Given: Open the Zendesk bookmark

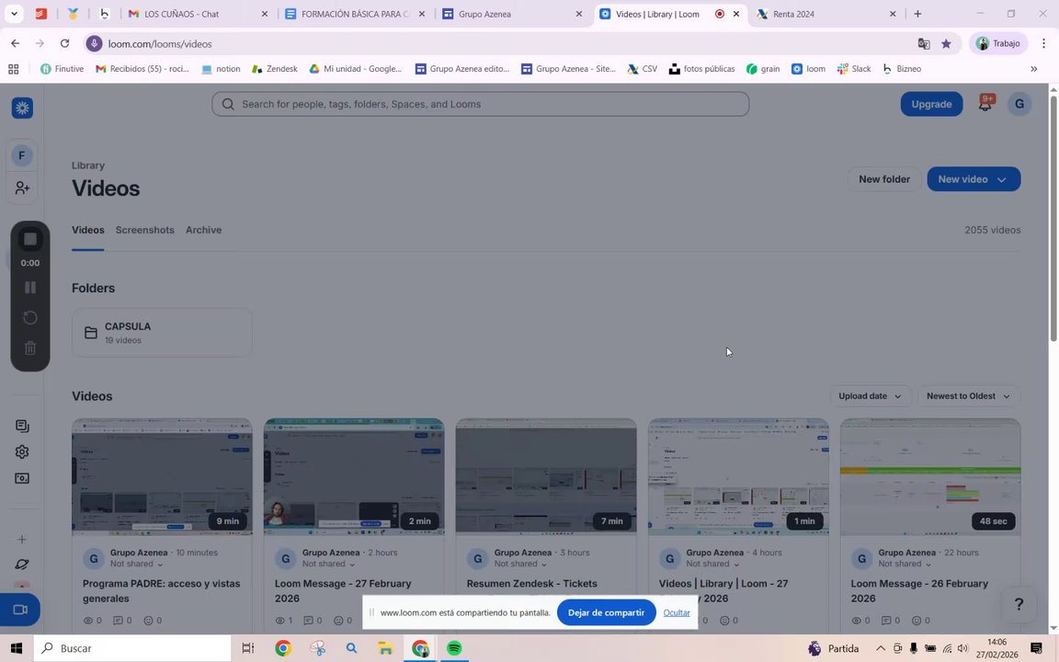Looking at the screenshot, I should [x=274, y=68].
